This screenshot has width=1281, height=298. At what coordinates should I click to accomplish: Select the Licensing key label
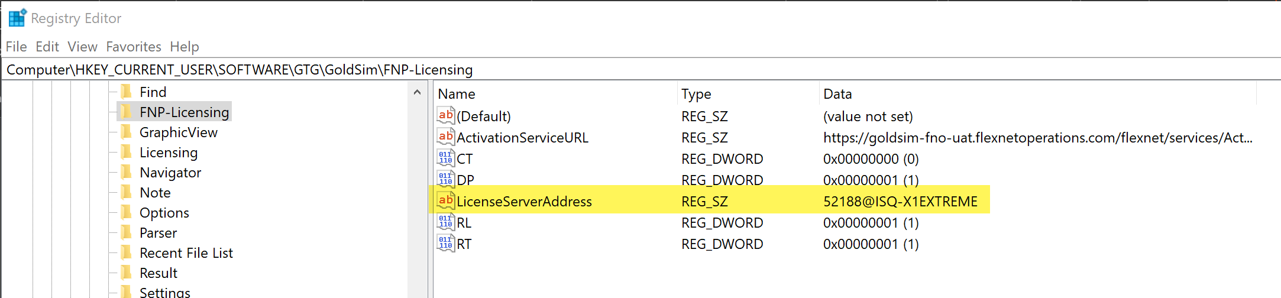tap(169, 153)
